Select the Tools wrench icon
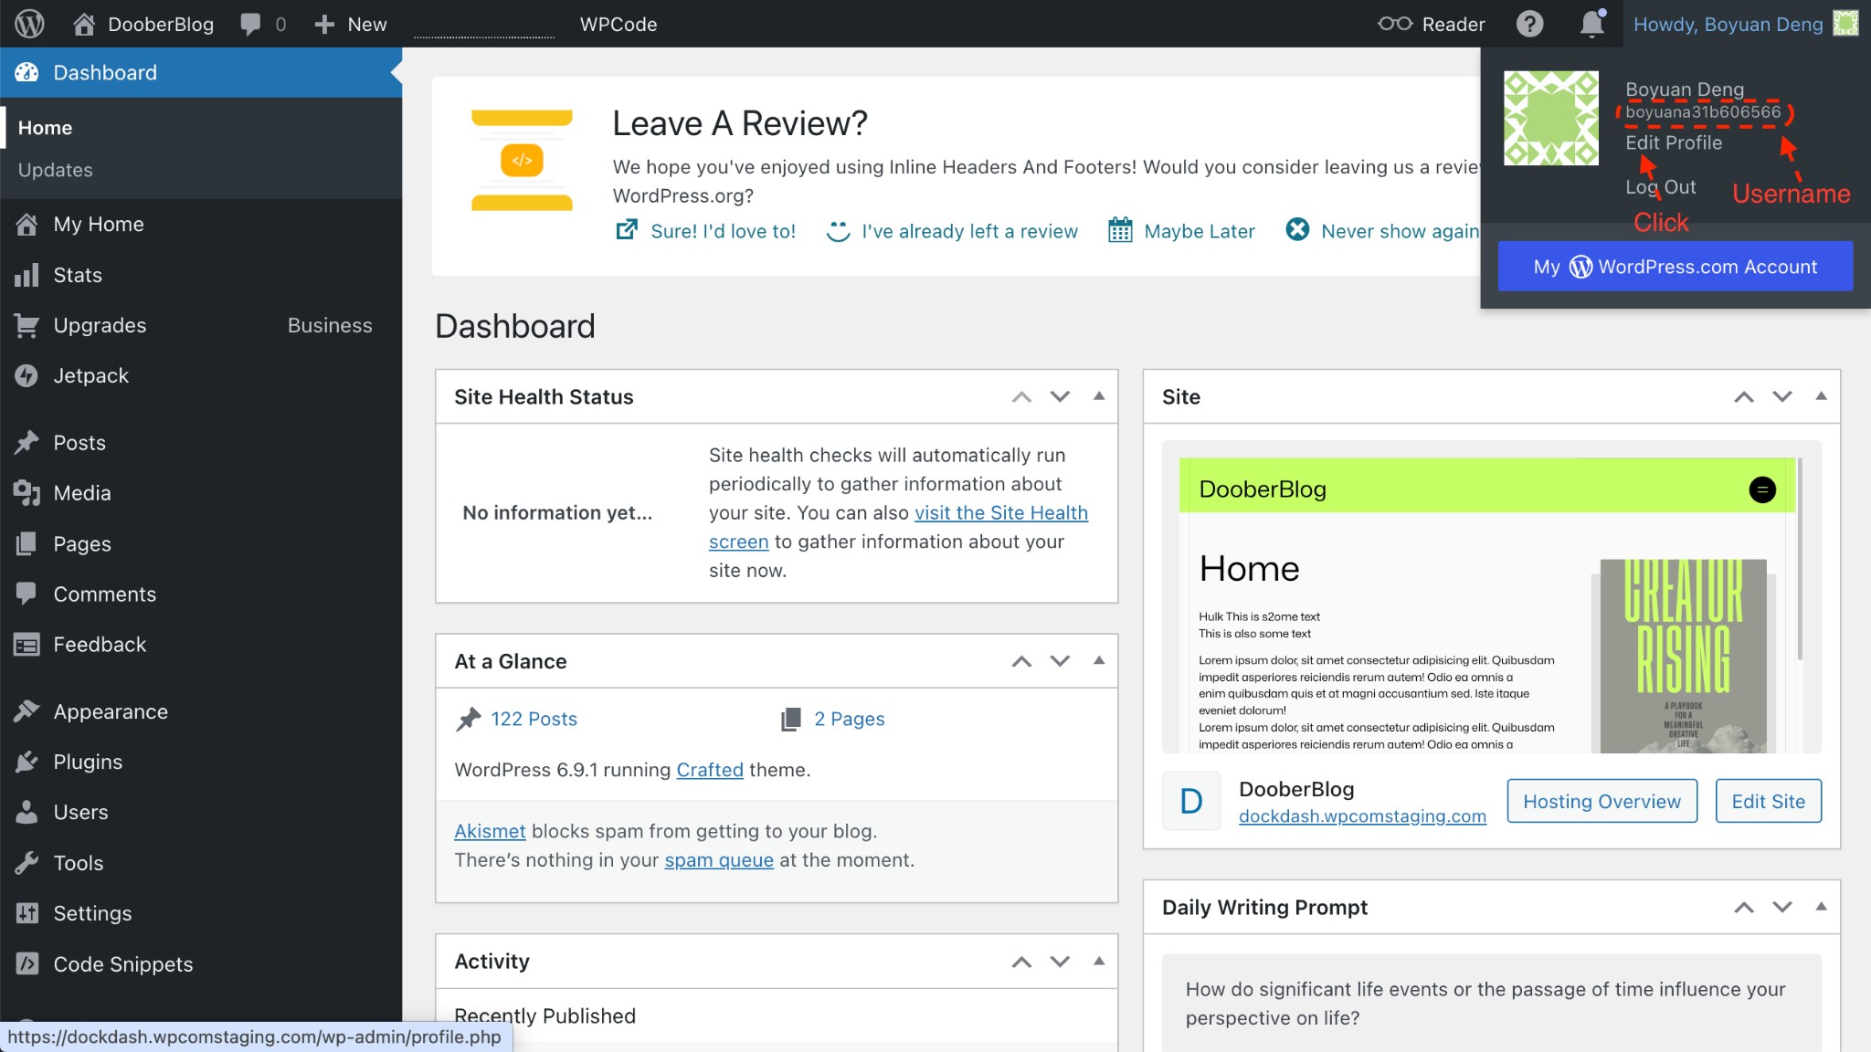Screen dimensions: 1871x1052 (x=27, y=862)
